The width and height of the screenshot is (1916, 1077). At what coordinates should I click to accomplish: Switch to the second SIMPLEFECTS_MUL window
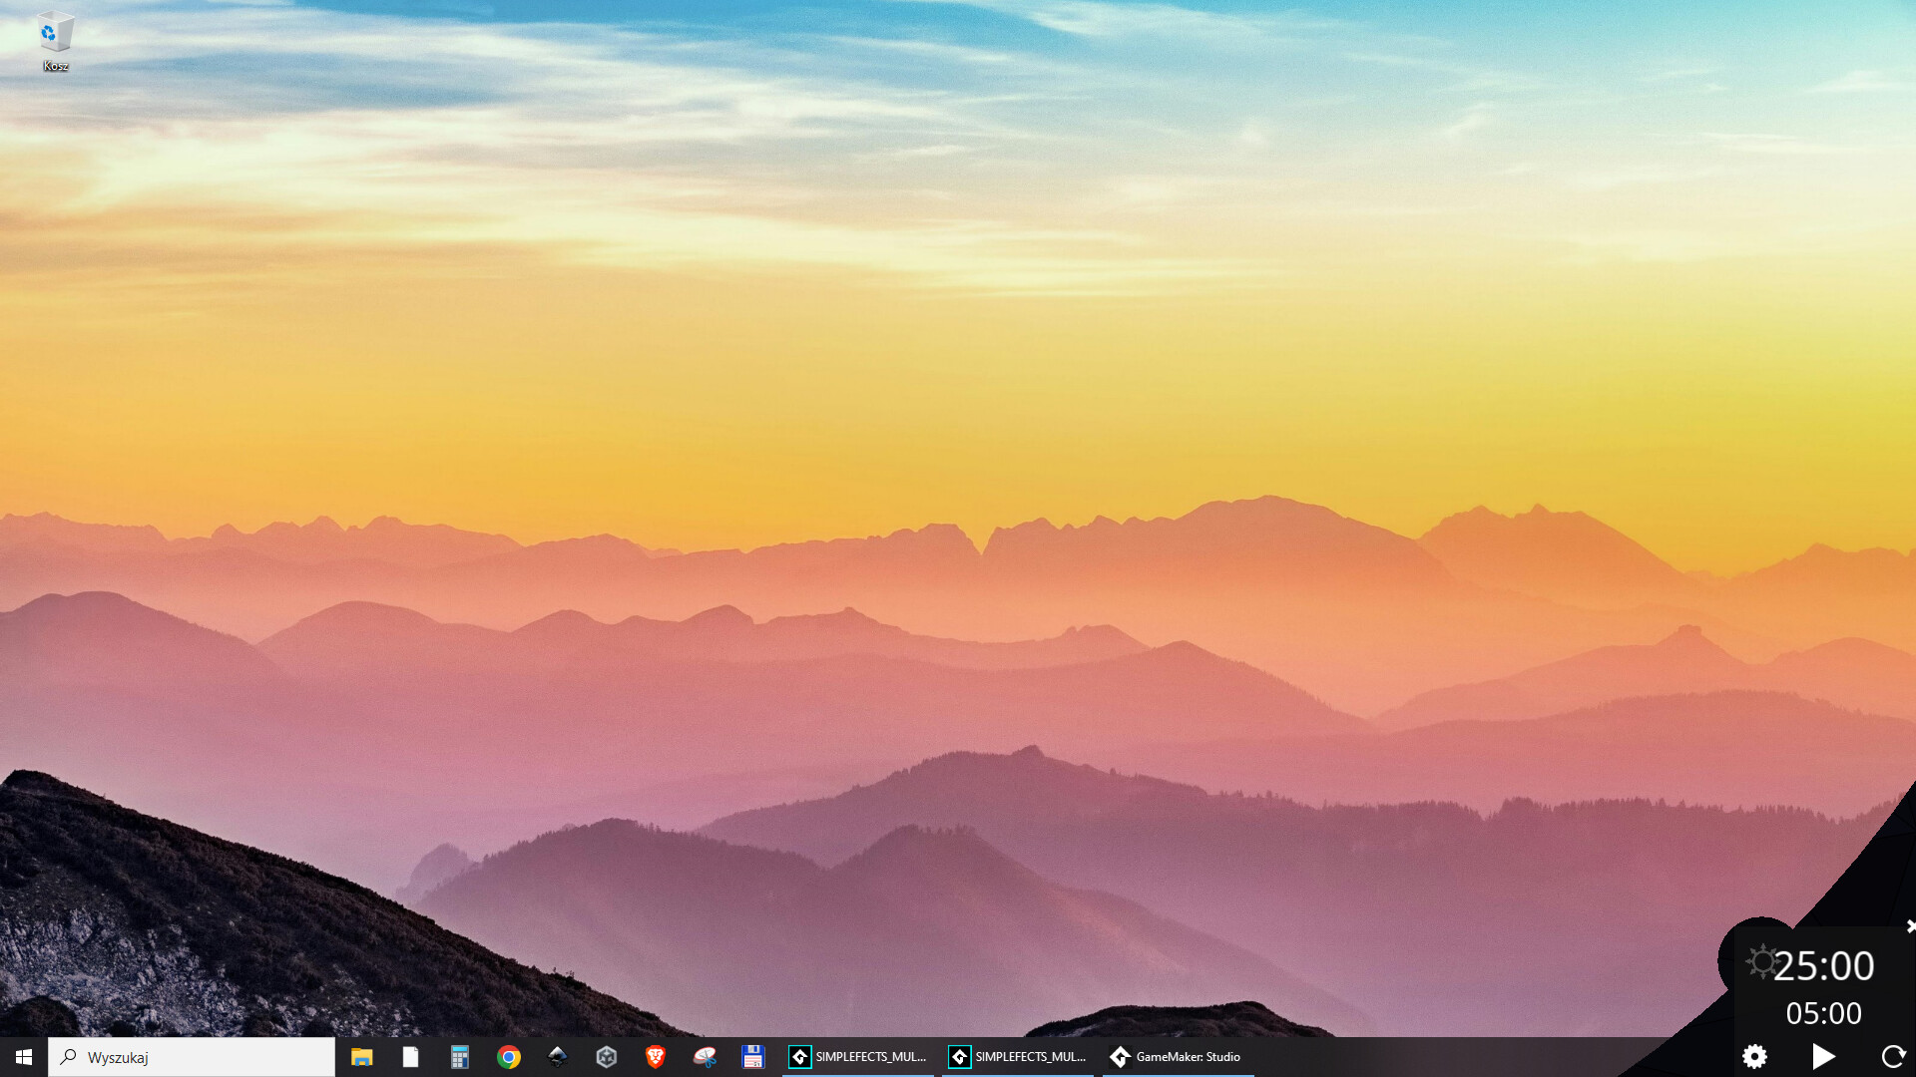pos(1020,1056)
